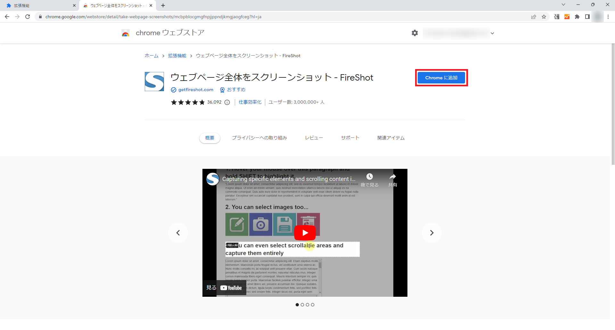This screenshot has width=615, height=330.
Task: Go to ホーム breadcrumb link
Action: pos(152,56)
